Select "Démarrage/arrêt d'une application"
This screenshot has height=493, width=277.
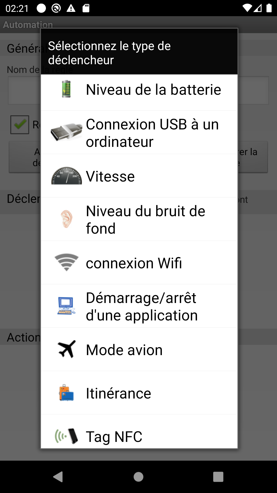[x=142, y=306]
